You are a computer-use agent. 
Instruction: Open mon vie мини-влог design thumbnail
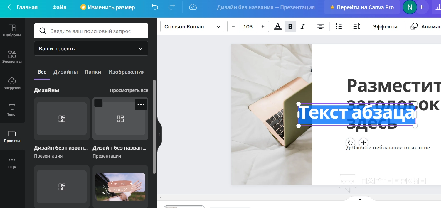click(120, 187)
